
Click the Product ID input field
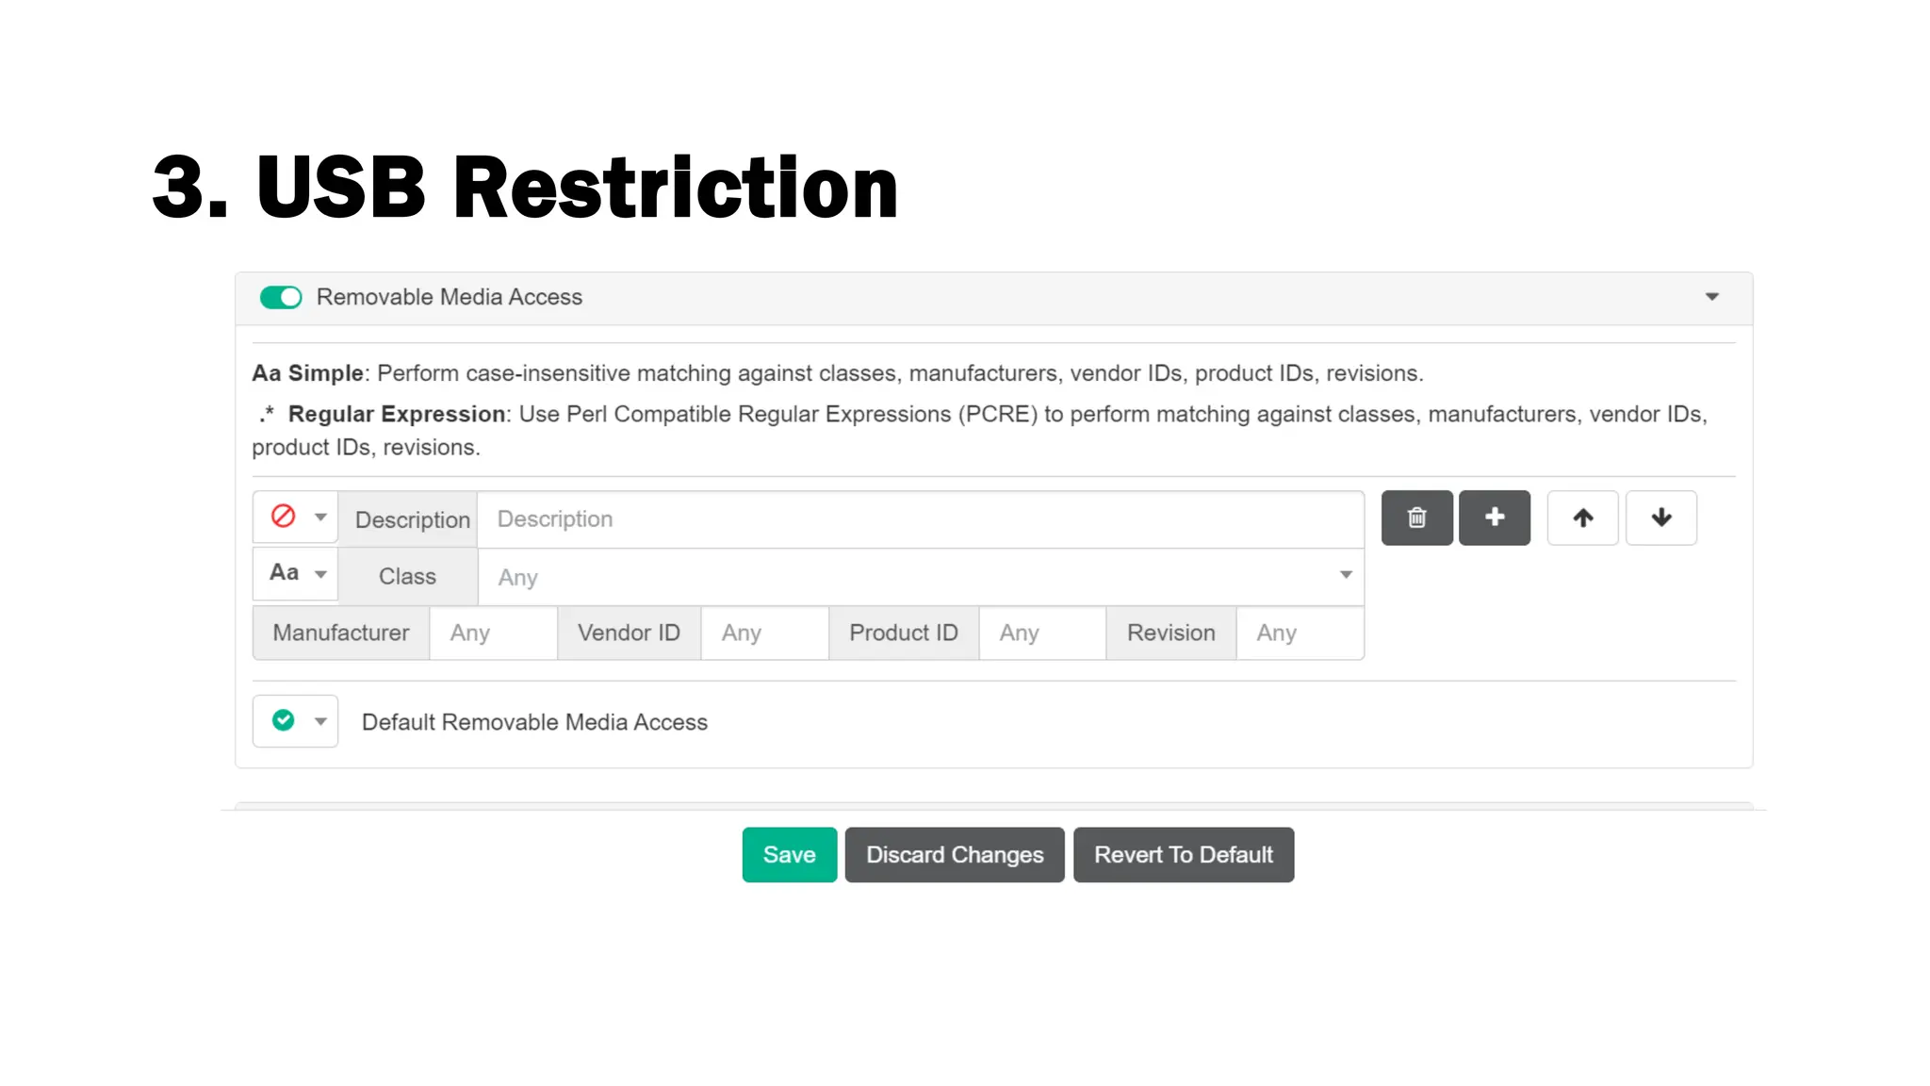coord(1042,633)
